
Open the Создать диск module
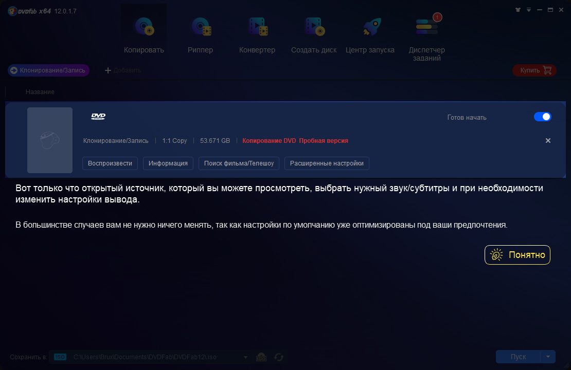(x=314, y=34)
